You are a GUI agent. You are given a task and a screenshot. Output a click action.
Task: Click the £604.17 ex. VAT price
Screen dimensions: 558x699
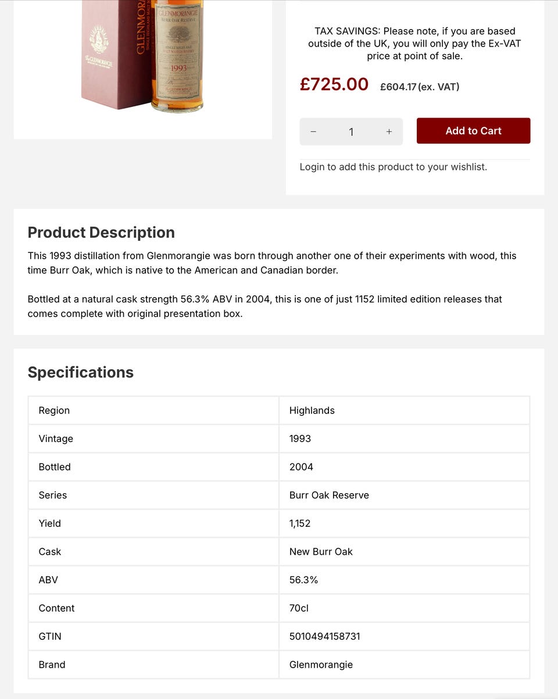tap(420, 87)
